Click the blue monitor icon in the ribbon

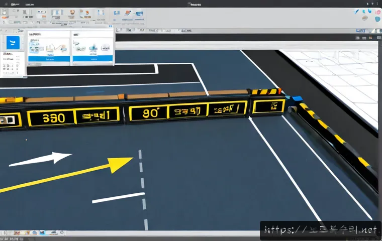pos(139,14)
